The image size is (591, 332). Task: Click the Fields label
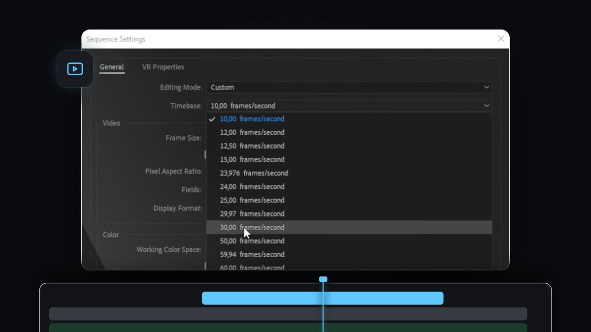(192, 190)
